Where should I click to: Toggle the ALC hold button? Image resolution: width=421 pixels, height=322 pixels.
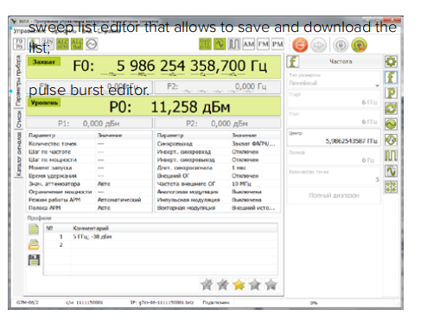pyautogui.click(x=77, y=44)
